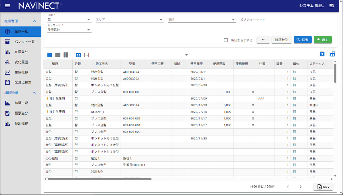The width and height of the screenshot is (354, 195).
Task: Click the 絞込みキーワード input field
Action: click(275, 20)
